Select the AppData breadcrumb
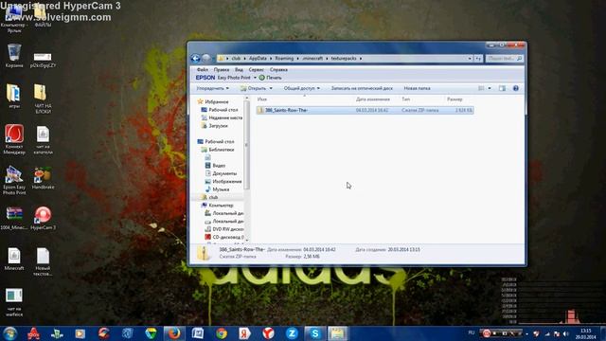This screenshot has width=606, height=341. pos(258,59)
